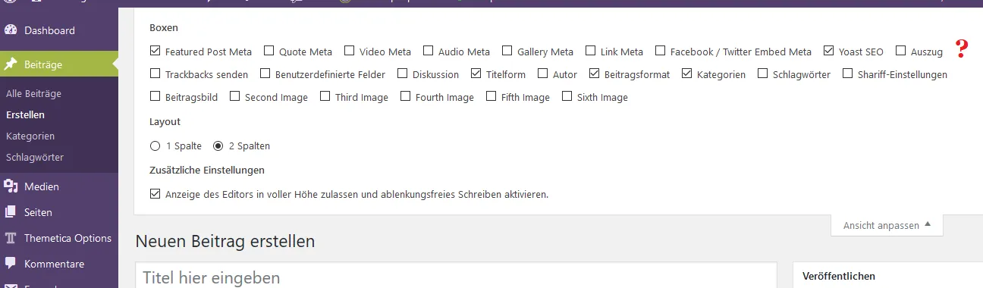
Task: Collapse the Ansicht anpassen panel
Action: [x=887, y=225]
